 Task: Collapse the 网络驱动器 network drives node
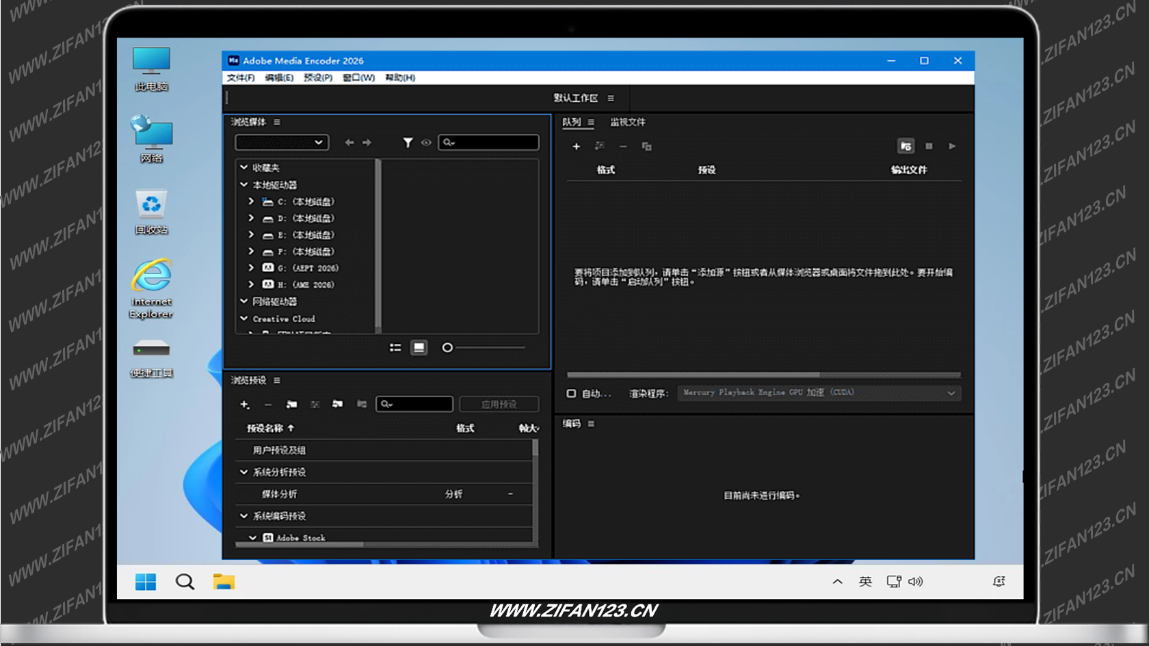243,301
